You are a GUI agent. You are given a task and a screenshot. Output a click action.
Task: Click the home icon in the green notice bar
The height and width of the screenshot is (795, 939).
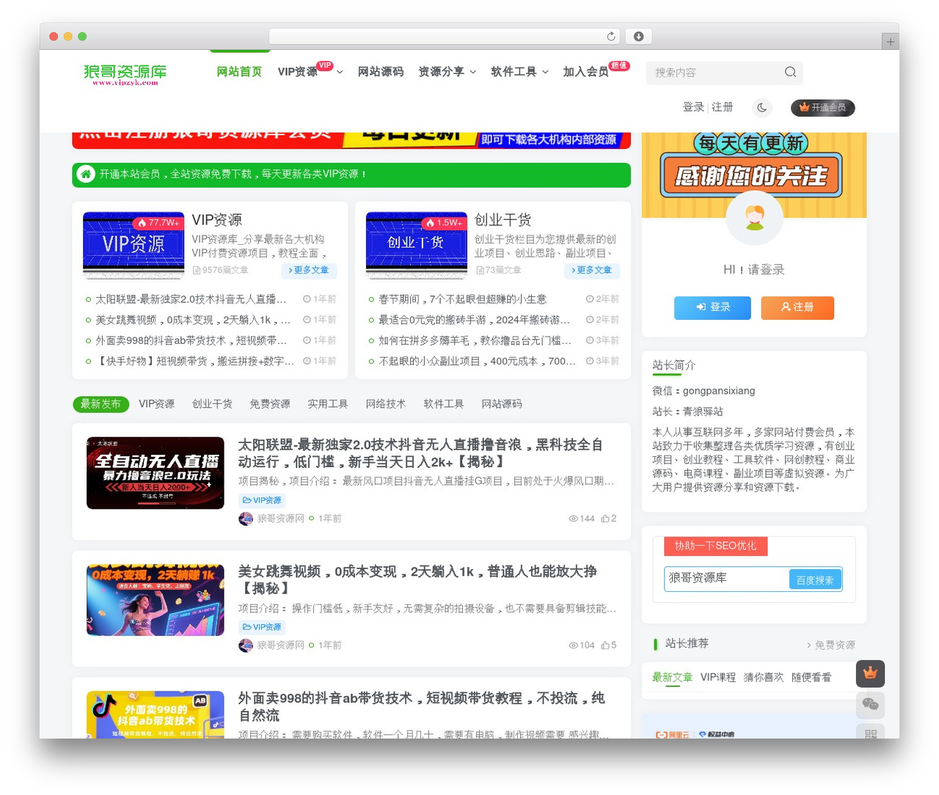coord(86,175)
